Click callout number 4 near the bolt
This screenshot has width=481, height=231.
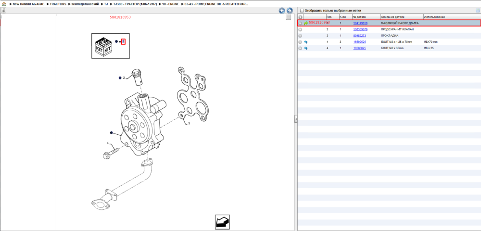[x=108, y=143]
